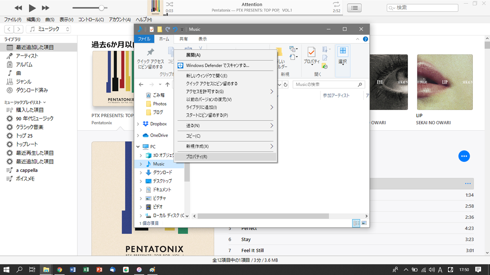Expand Dropbox in navigation tree

[x=138, y=124]
